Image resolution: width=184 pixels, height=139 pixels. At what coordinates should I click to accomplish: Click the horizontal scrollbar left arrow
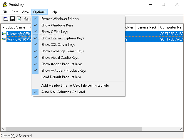[3, 129]
